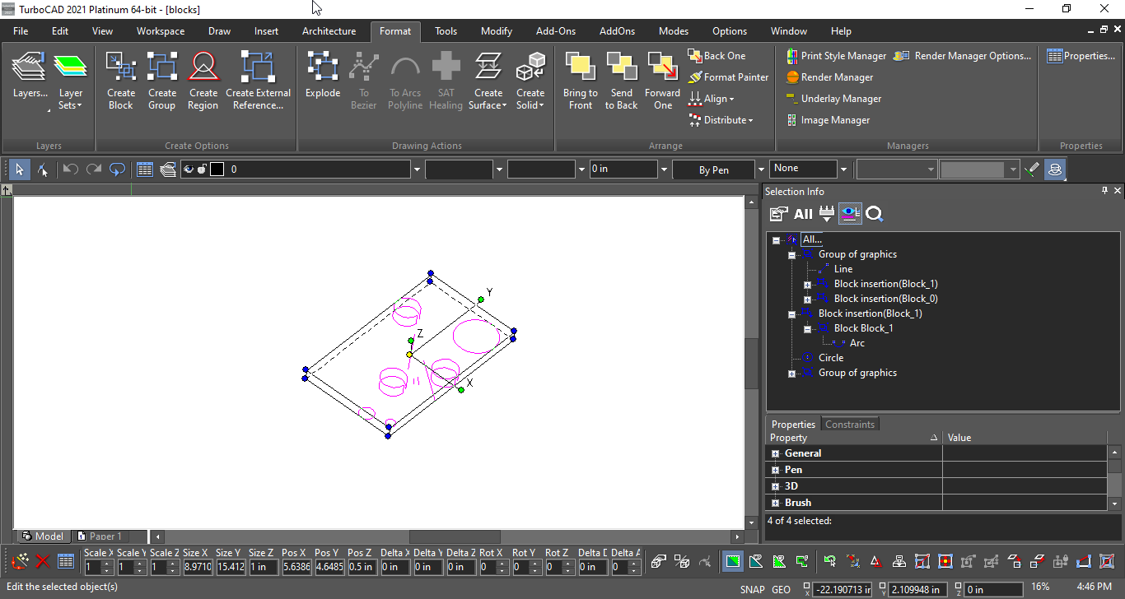The image size is (1125, 599).
Task: Click the 16% zoom indicator
Action: pyautogui.click(x=1040, y=587)
